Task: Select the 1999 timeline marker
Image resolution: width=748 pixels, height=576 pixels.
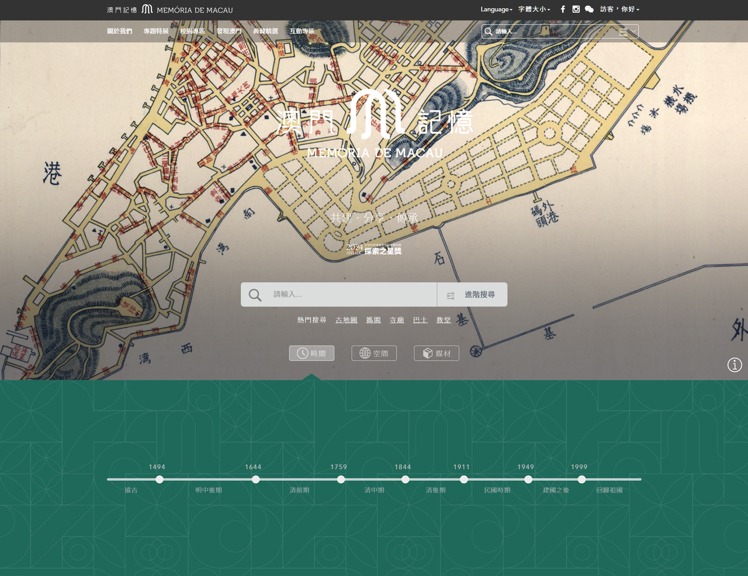Action: (x=581, y=480)
